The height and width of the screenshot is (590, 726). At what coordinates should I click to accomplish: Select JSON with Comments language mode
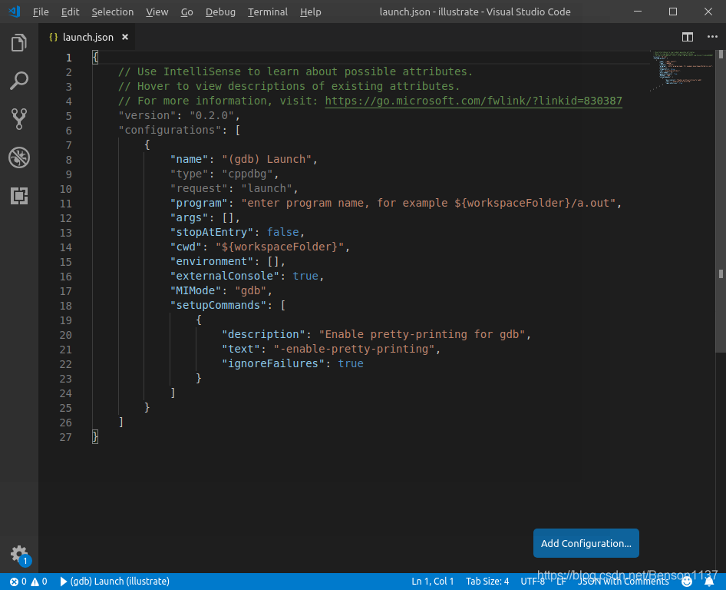tap(622, 582)
